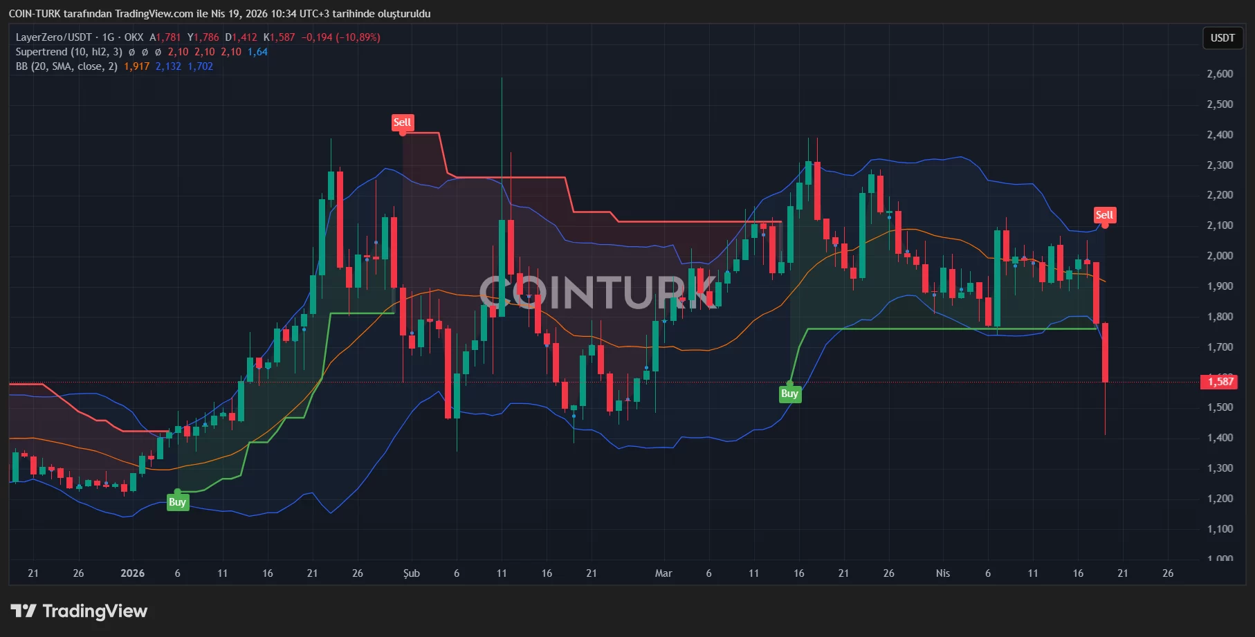Click the Şub label on the time axis
1255x637 pixels.
click(411, 573)
